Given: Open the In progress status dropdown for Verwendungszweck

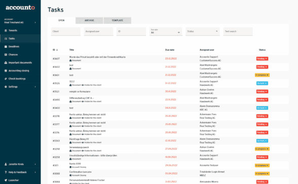Looking at the screenshot, I should (262, 149).
